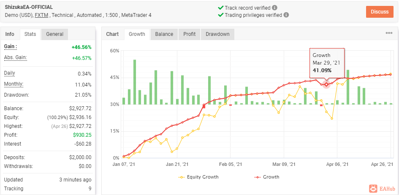Switch to the Info tab
The height and width of the screenshot is (195, 399).
tap(10, 34)
